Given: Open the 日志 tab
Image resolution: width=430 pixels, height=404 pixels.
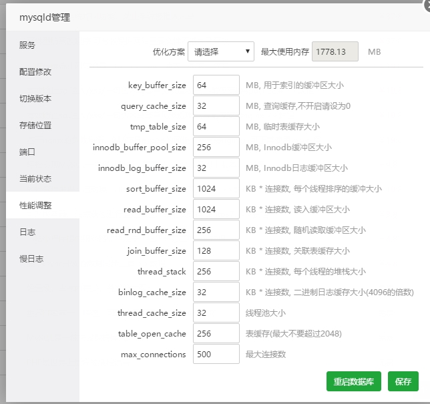Looking at the screenshot, I should [43, 232].
